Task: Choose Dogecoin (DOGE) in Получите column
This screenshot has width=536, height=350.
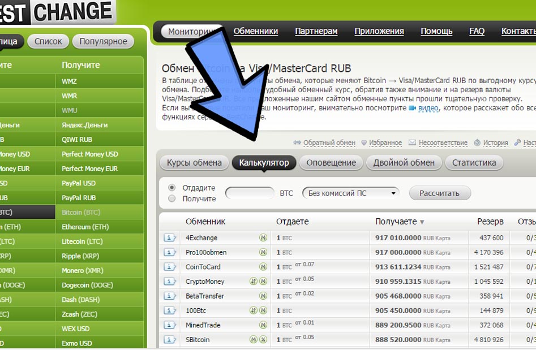Action: pyautogui.click(x=100, y=285)
